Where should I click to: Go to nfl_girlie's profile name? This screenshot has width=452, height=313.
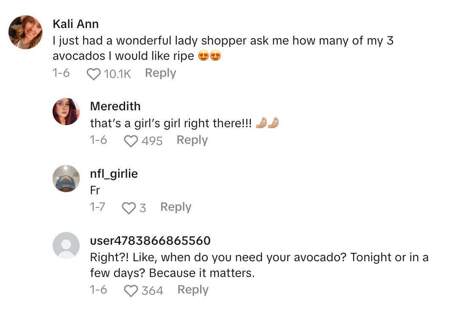(x=114, y=173)
